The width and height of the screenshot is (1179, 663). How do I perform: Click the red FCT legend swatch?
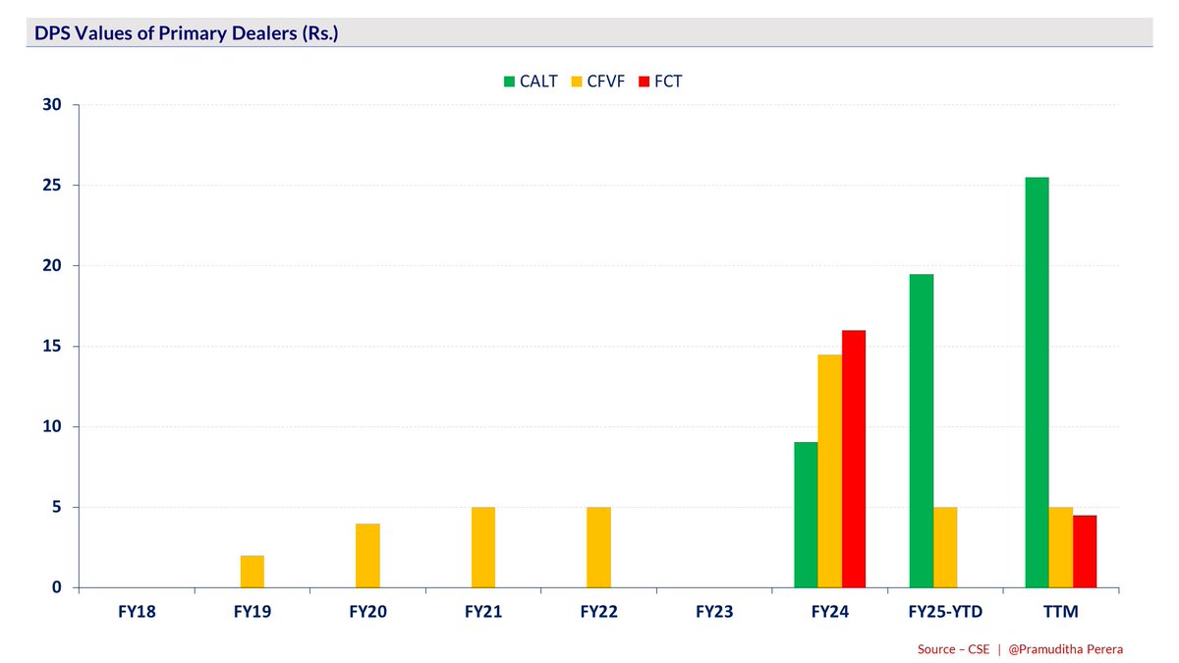pos(646,82)
